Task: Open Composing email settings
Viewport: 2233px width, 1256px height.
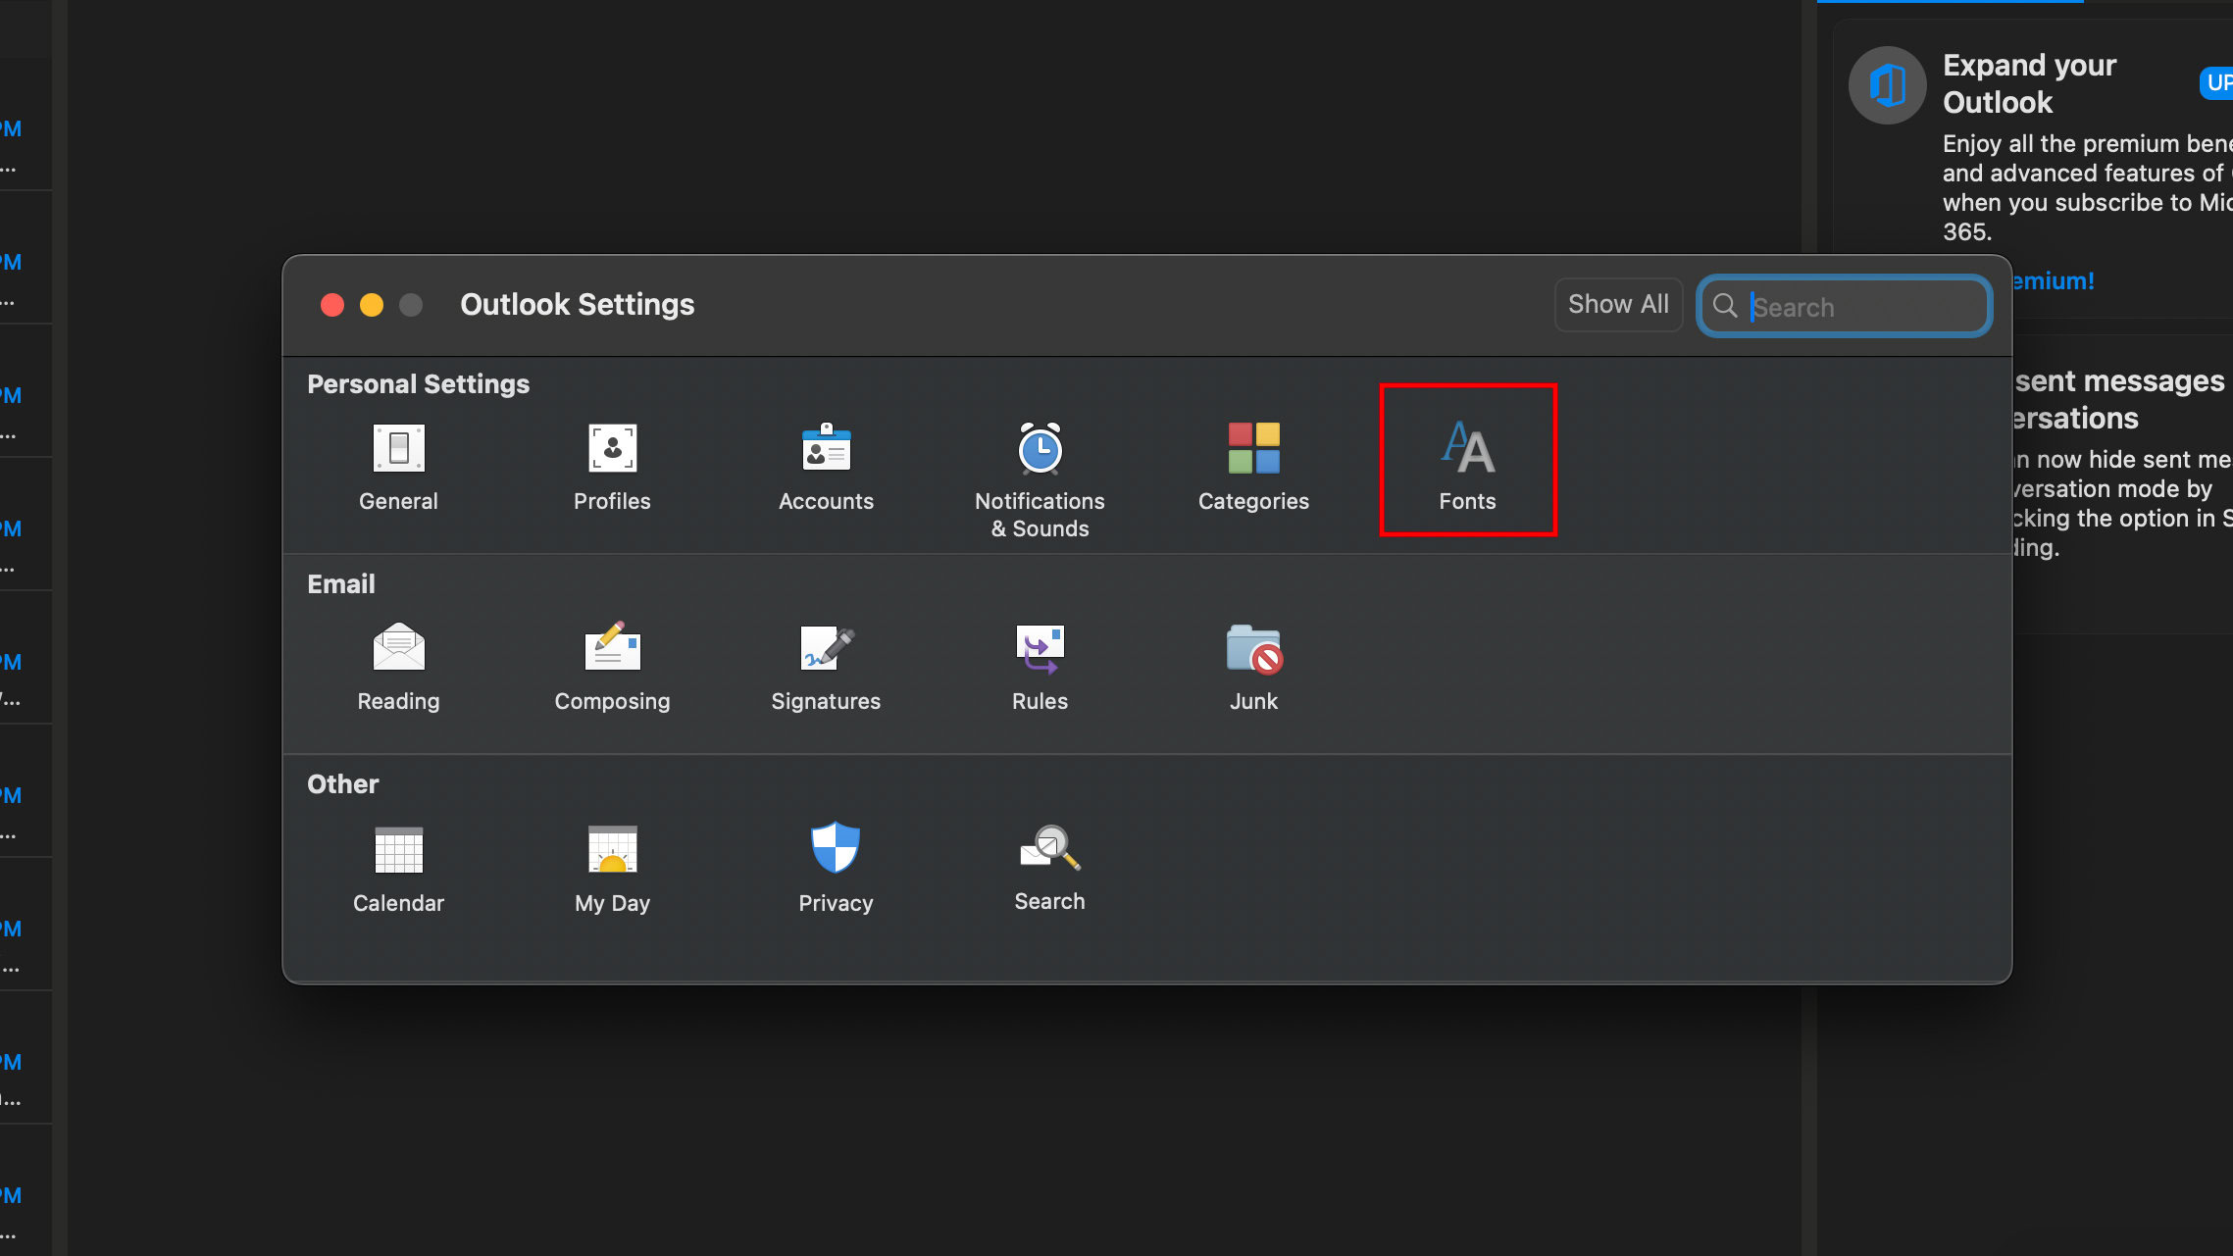Action: [612, 666]
